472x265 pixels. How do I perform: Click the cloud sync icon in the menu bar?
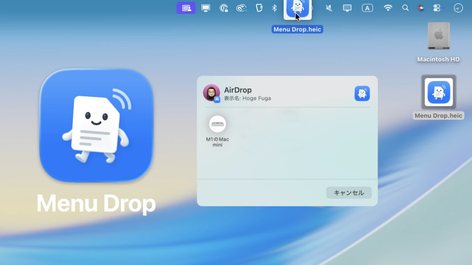coord(242,8)
